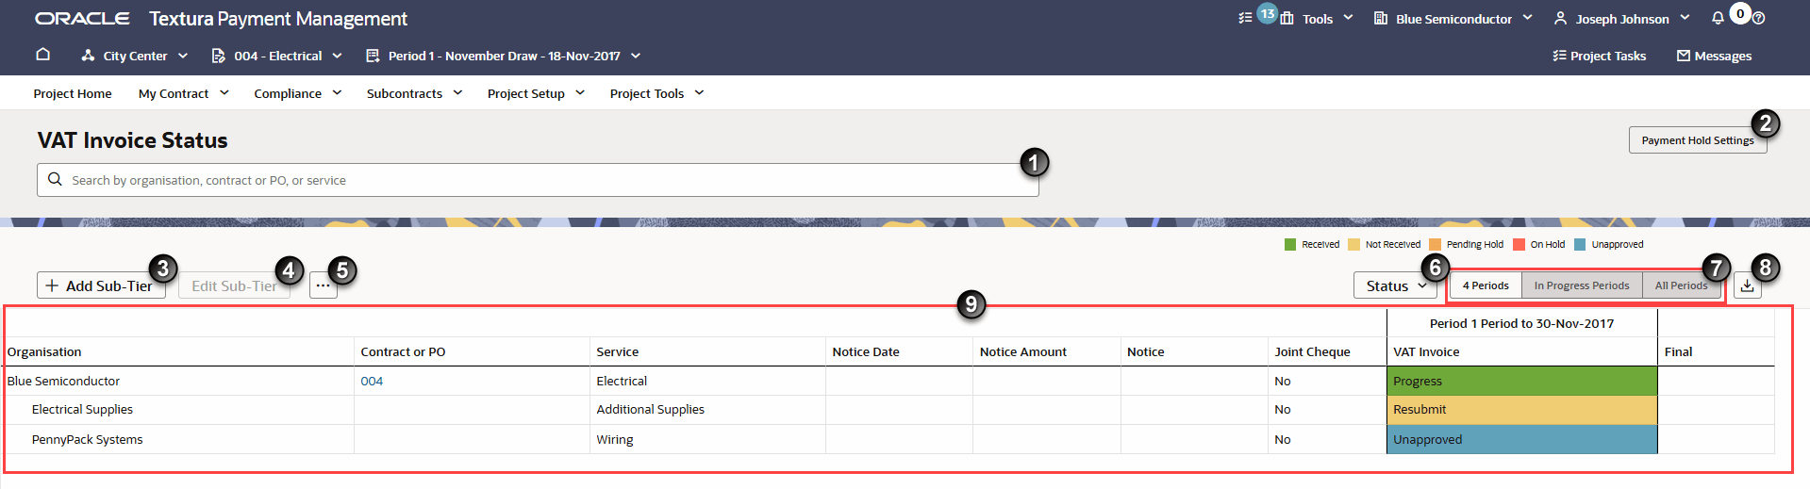Open the notifications bell icon
Viewport: 1810px width, 489px height.
[1718, 18]
